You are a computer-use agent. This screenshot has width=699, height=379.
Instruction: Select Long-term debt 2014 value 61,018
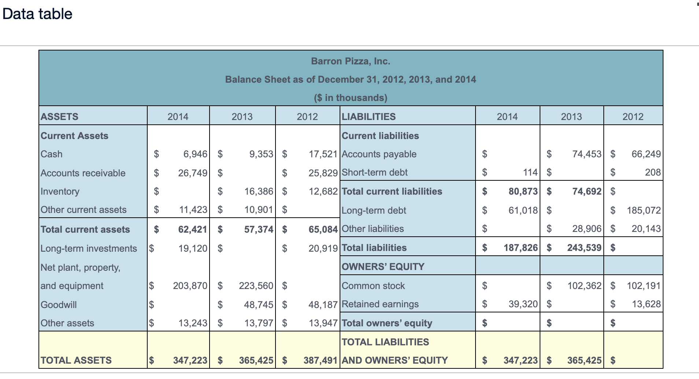tap(523, 210)
